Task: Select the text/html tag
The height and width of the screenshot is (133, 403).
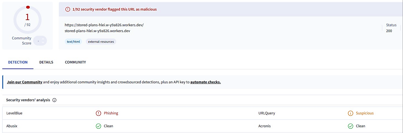Action: click(73, 42)
